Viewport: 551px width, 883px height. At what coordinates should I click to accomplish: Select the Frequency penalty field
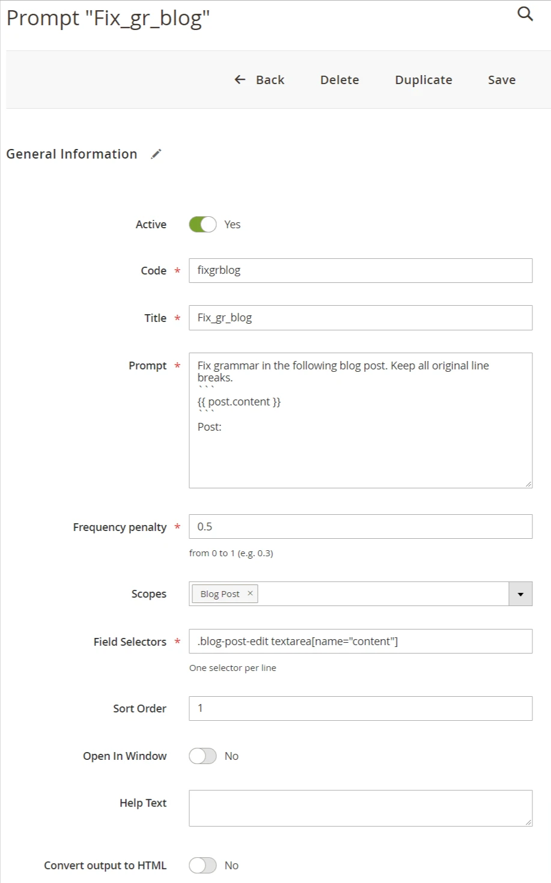(x=361, y=527)
